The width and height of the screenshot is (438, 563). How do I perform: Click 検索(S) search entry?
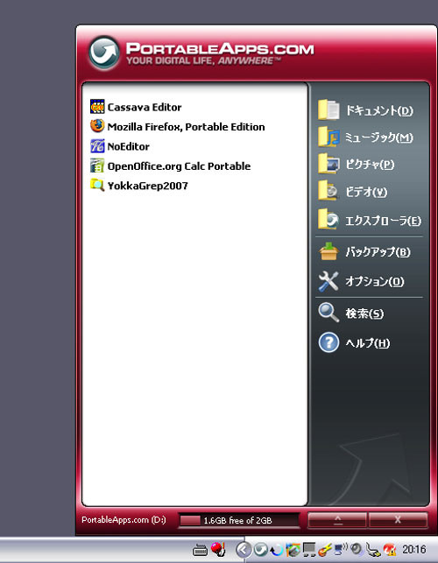(x=350, y=313)
